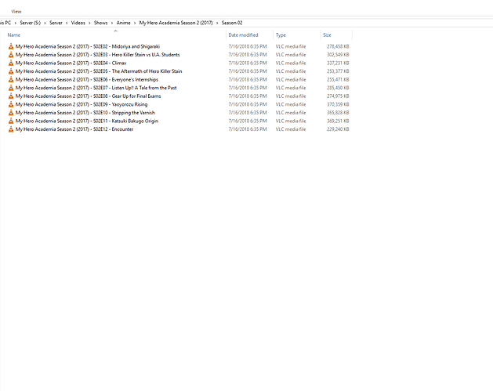The width and height of the screenshot is (493, 391).
Task: Click VLC icon of S02E02 Midoriya and Shigaraki
Action: pyautogui.click(x=11, y=46)
